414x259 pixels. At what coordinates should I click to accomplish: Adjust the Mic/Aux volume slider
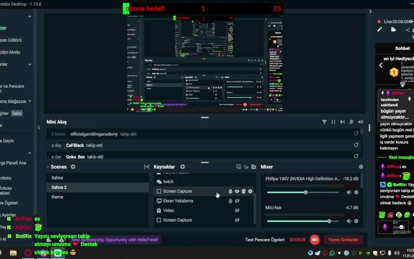tap(303, 221)
